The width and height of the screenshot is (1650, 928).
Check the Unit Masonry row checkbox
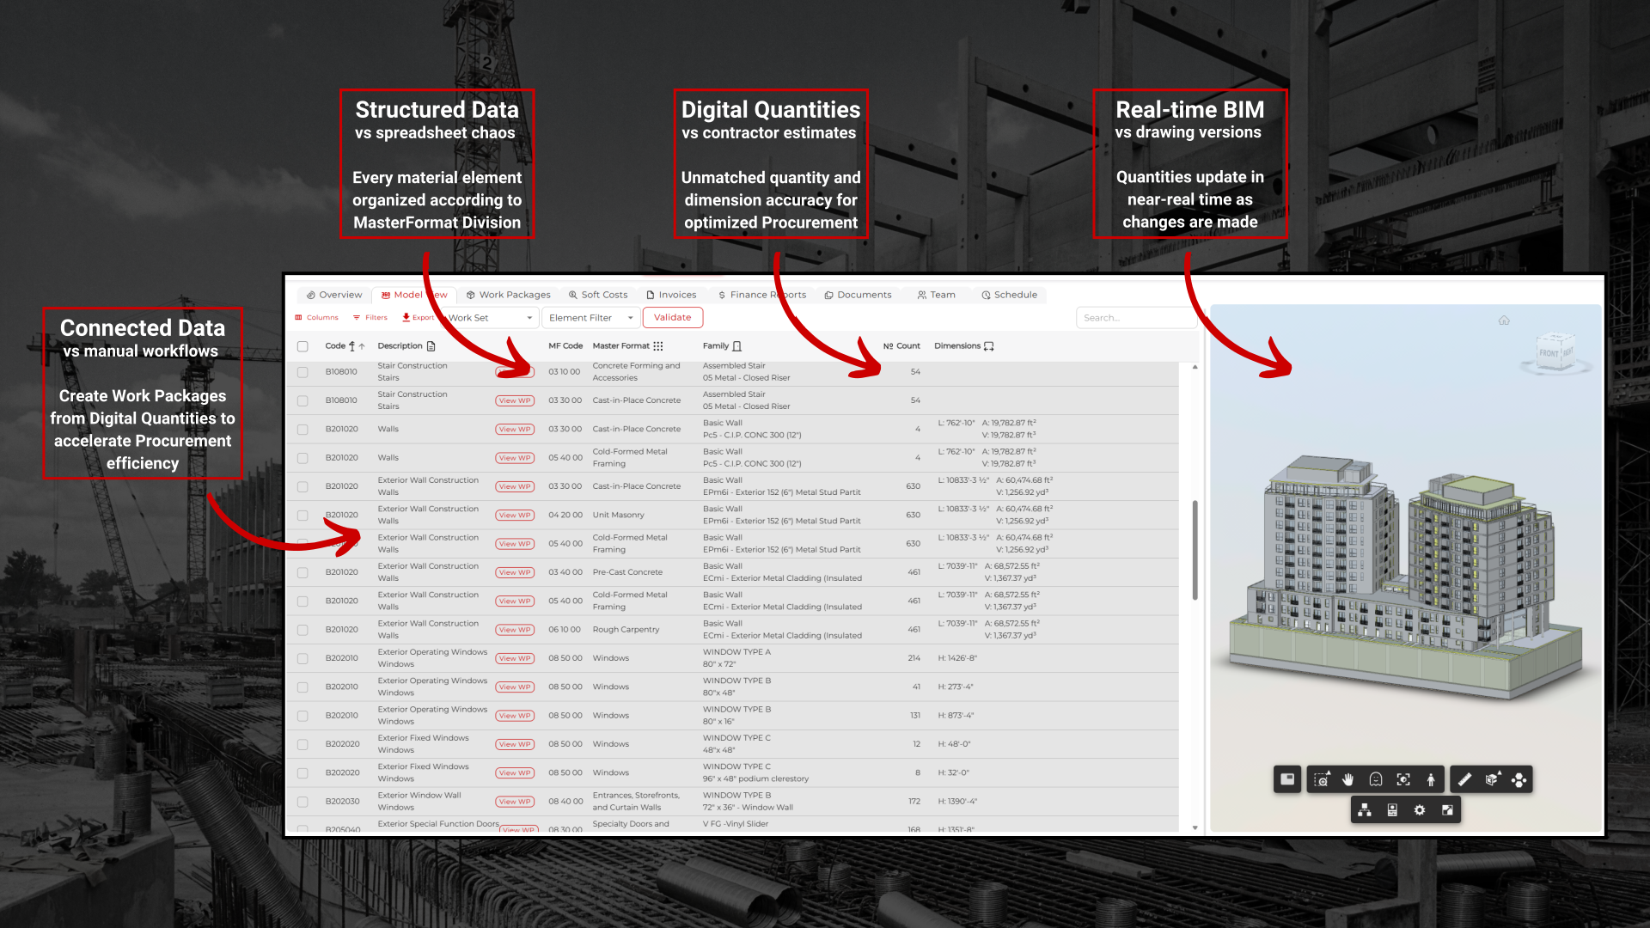[302, 516]
